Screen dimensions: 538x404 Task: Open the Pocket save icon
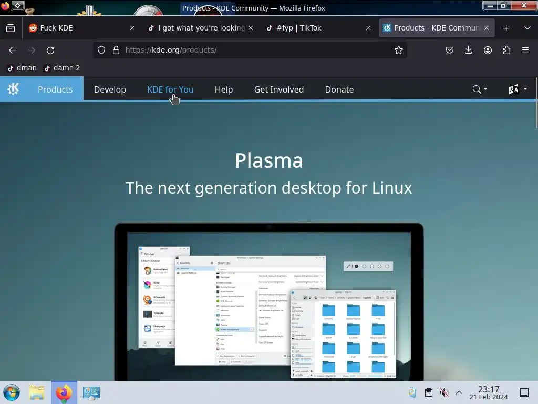pos(450,50)
